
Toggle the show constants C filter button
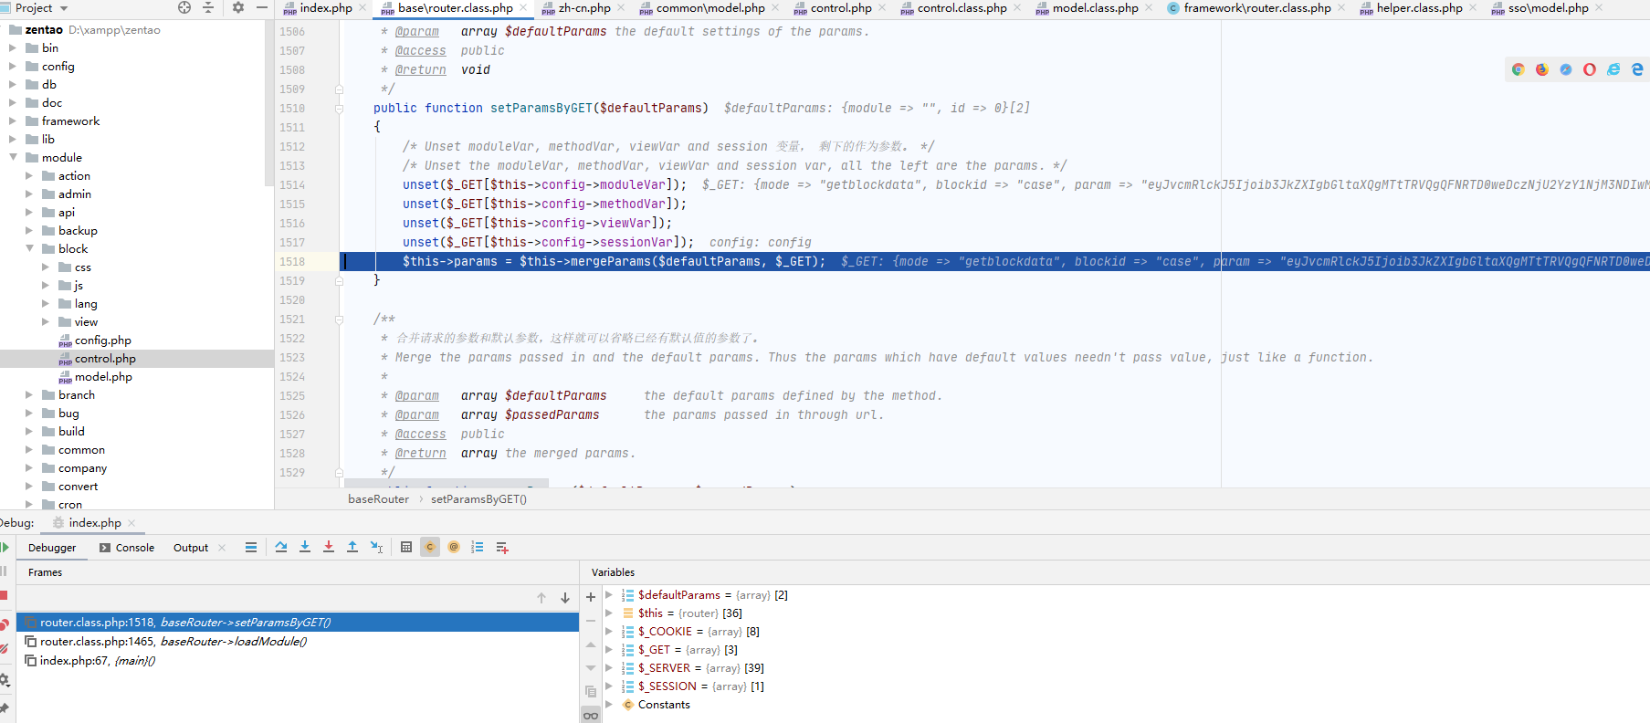pyautogui.click(x=430, y=547)
